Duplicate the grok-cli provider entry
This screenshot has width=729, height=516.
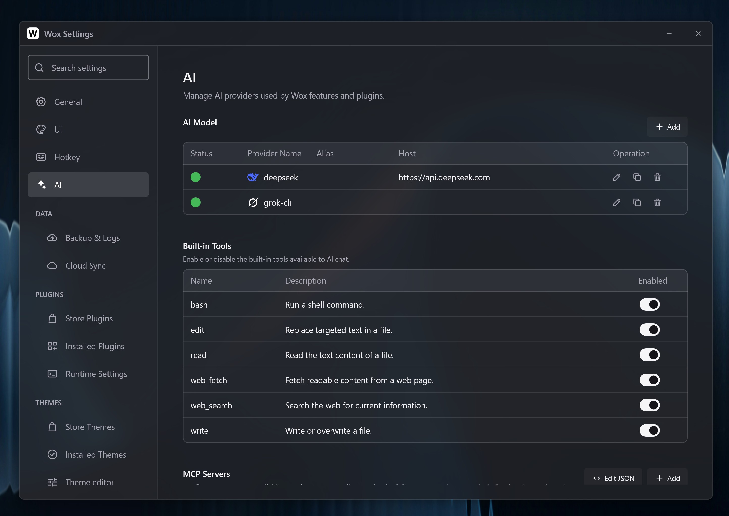tap(637, 202)
